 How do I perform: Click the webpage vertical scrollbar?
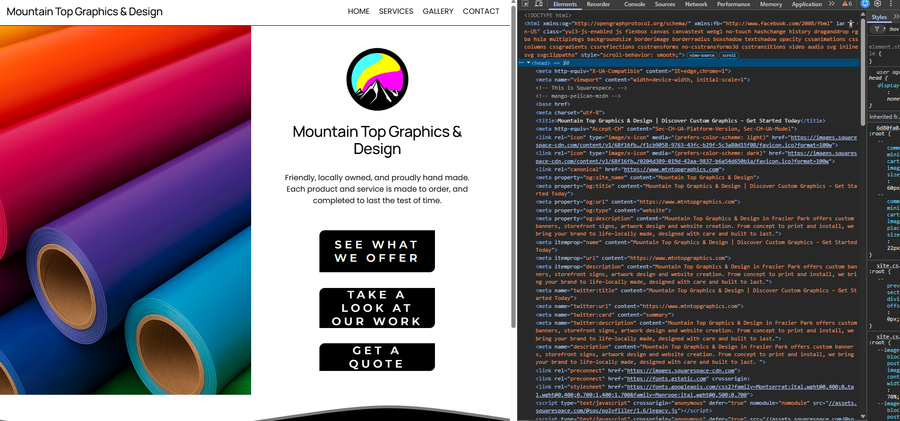click(513, 167)
